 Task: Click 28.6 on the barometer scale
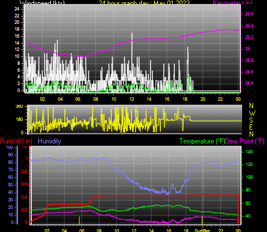(249, 72)
